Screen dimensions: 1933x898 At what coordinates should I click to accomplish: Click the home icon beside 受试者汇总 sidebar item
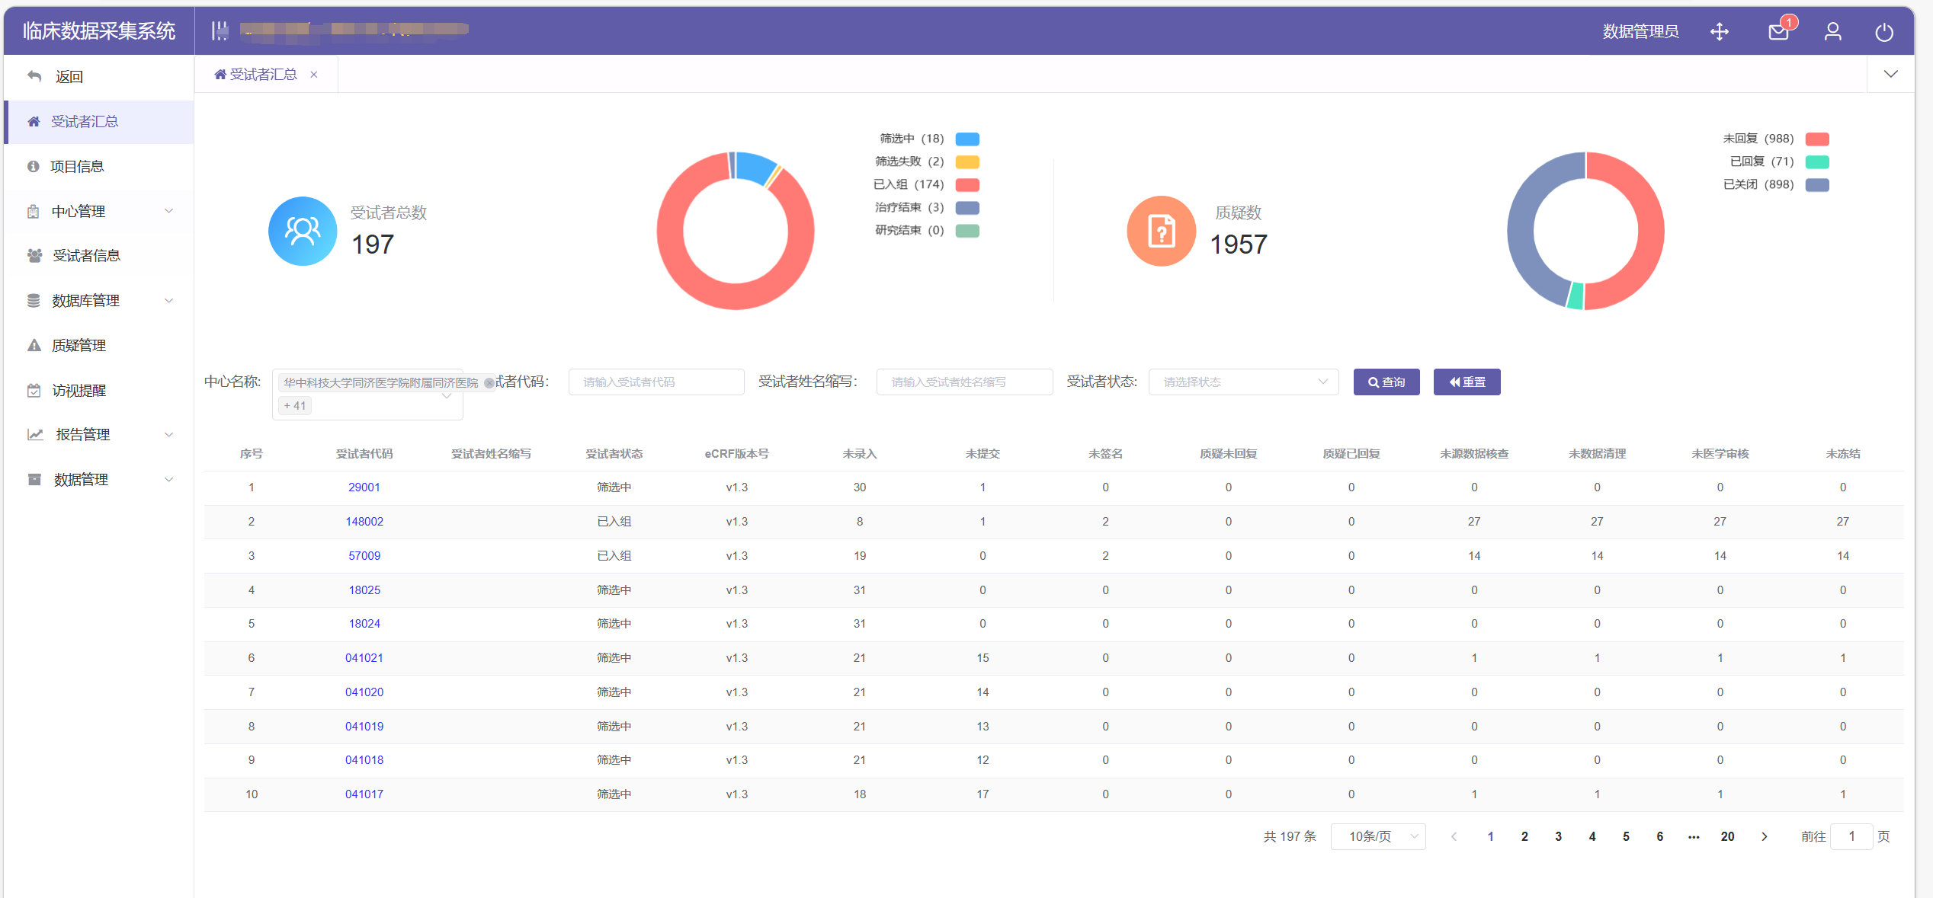34,121
